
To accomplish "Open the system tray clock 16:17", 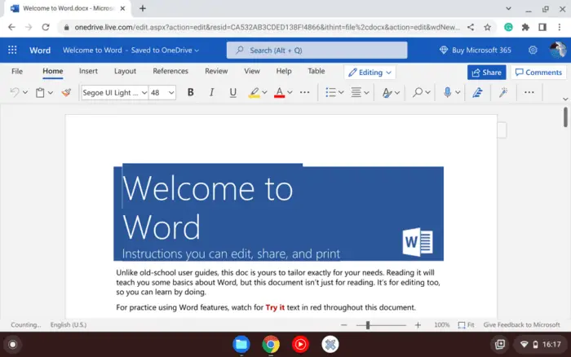I will pyautogui.click(x=551, y=344).
